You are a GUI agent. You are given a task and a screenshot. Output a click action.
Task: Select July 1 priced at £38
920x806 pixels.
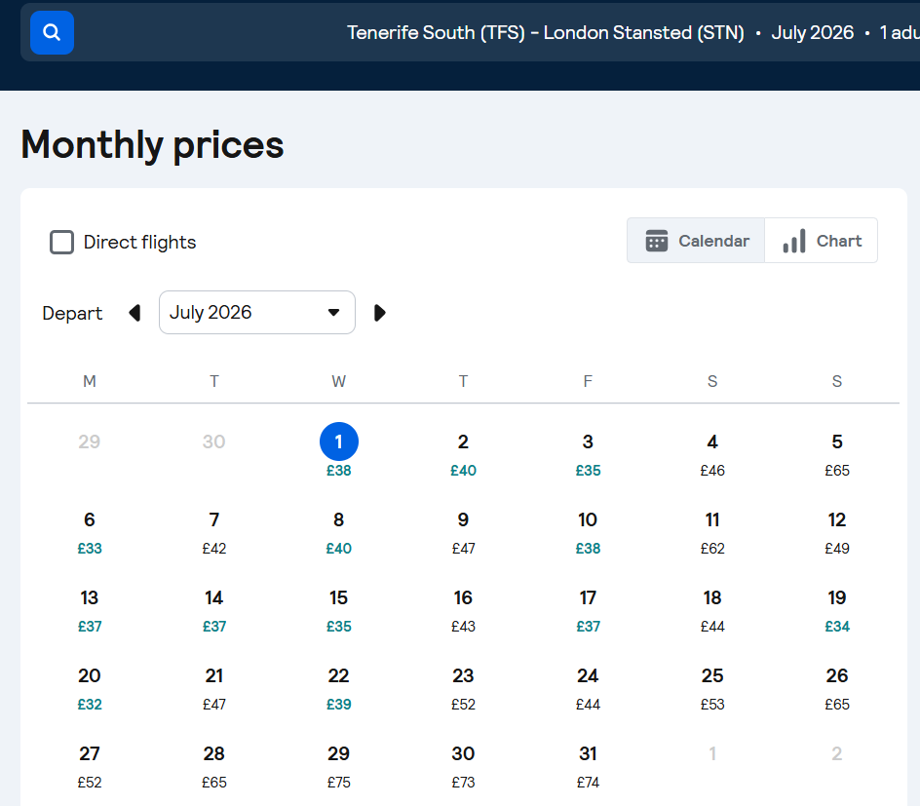point(339,453)
